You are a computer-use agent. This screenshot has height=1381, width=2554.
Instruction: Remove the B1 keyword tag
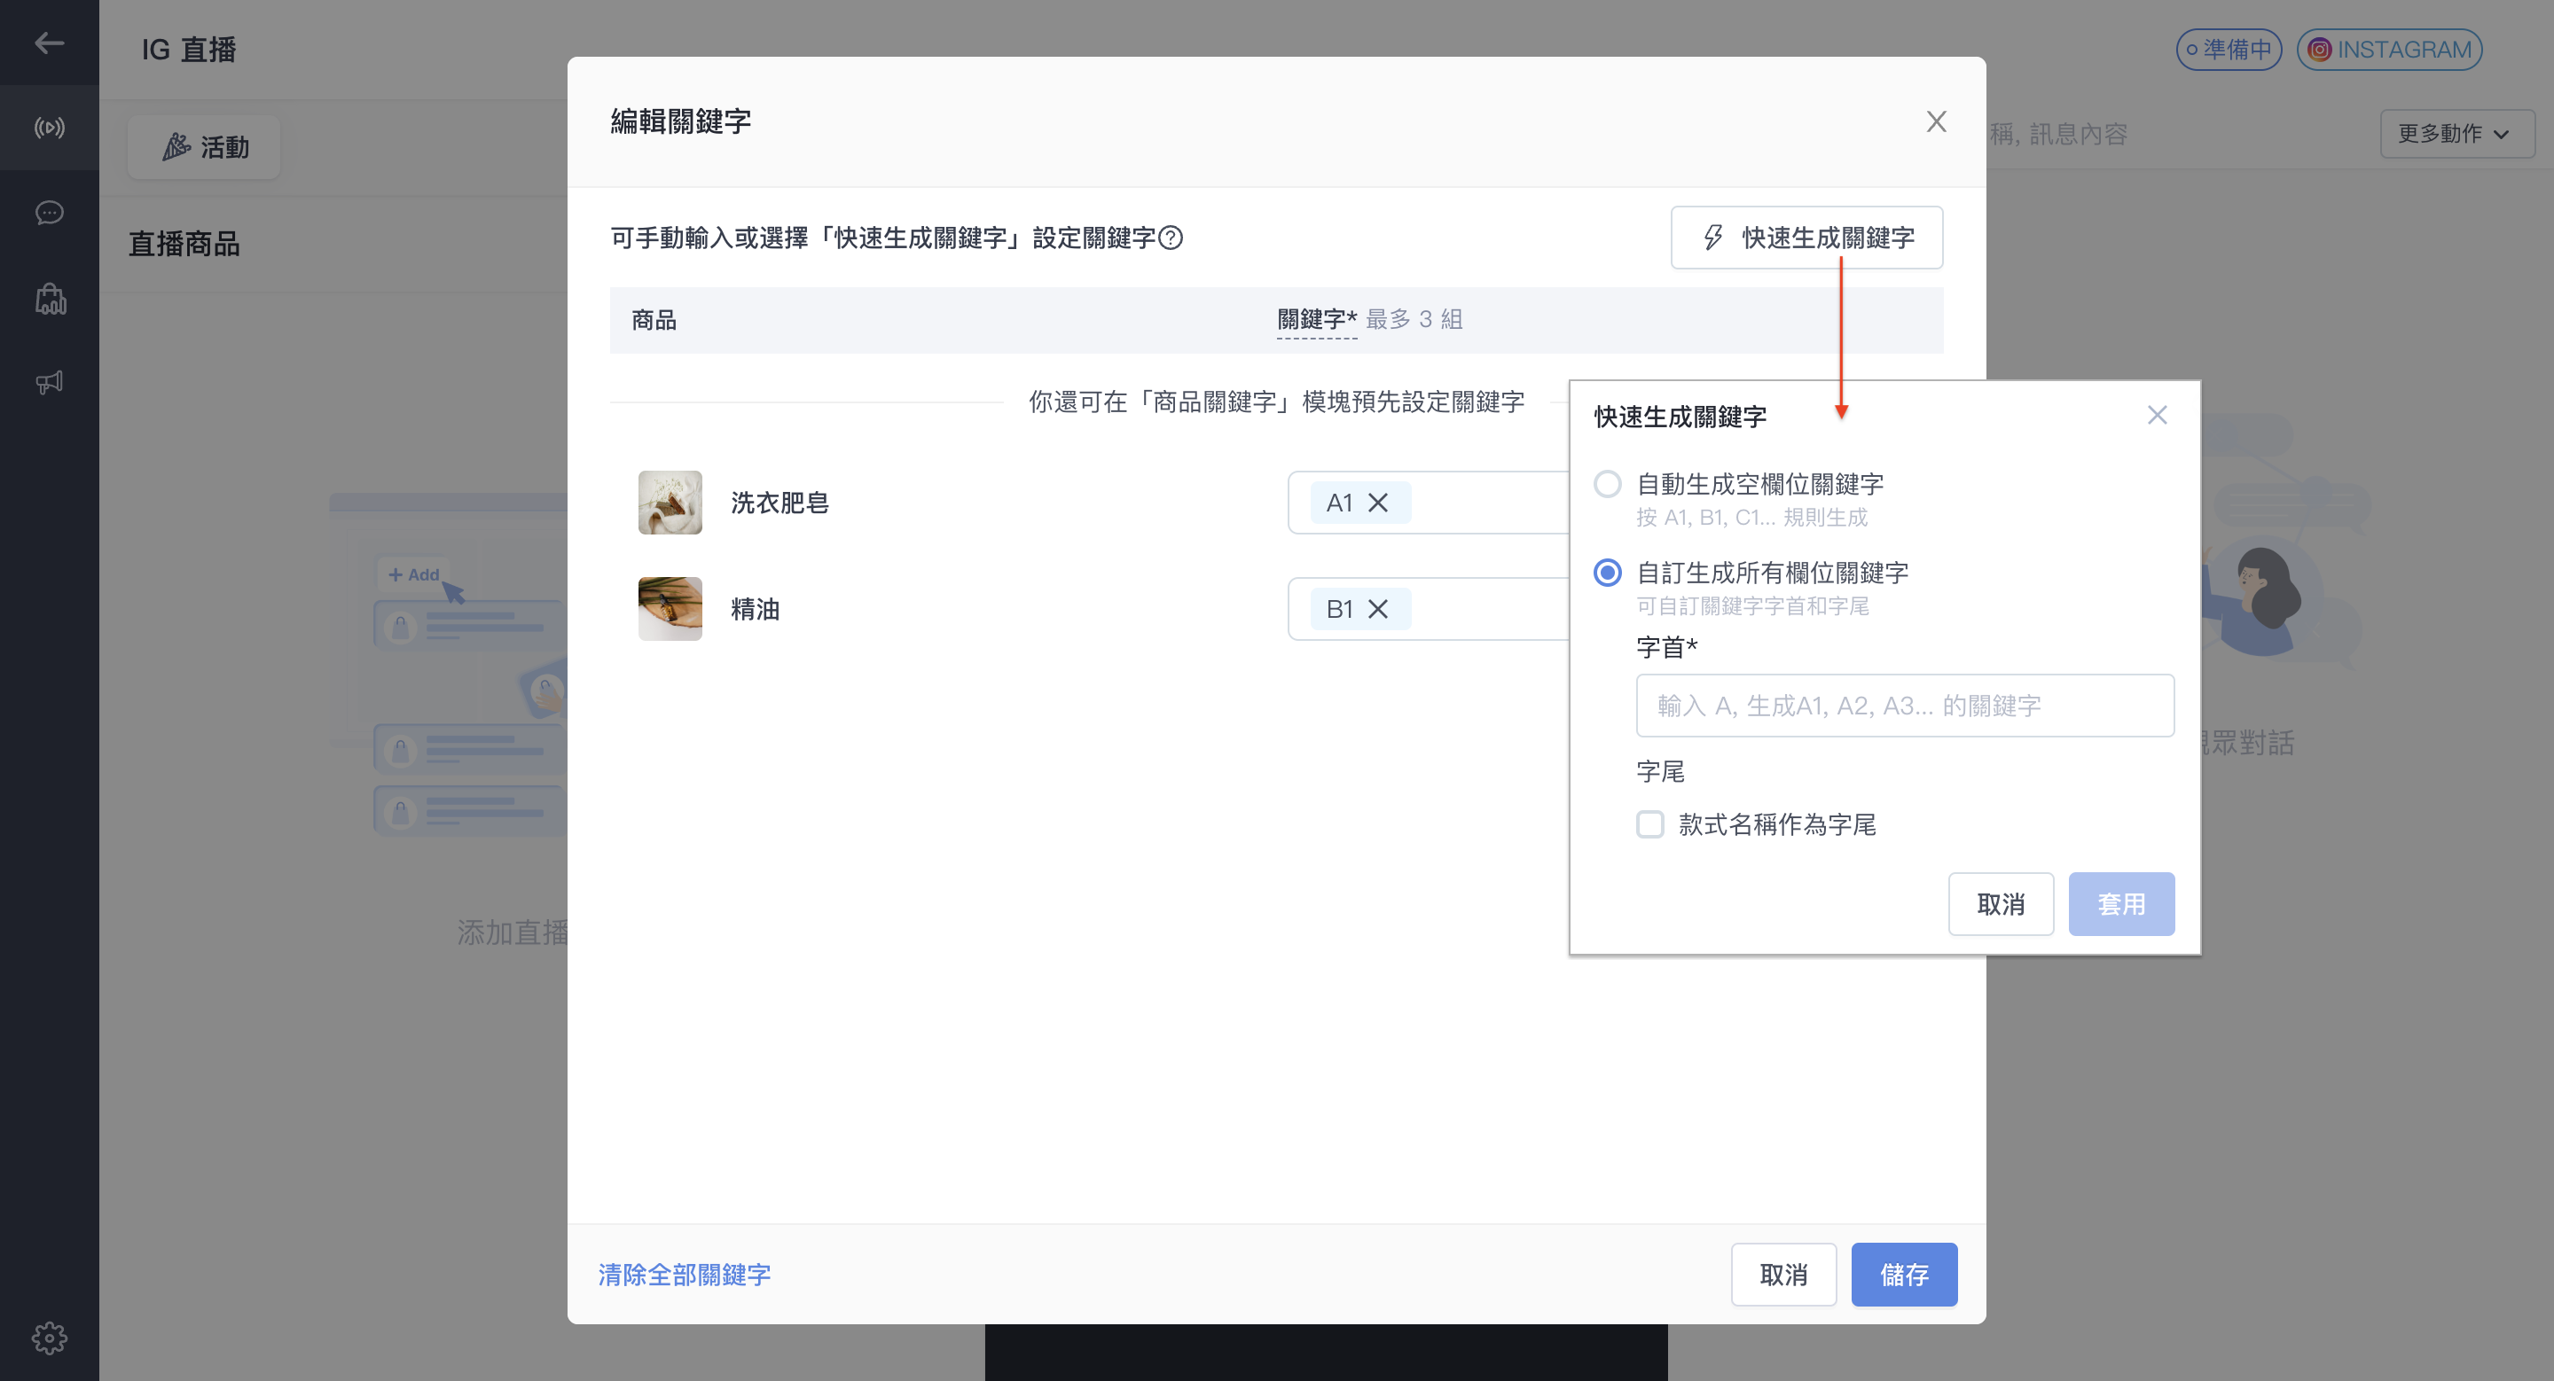(1377, 609)
